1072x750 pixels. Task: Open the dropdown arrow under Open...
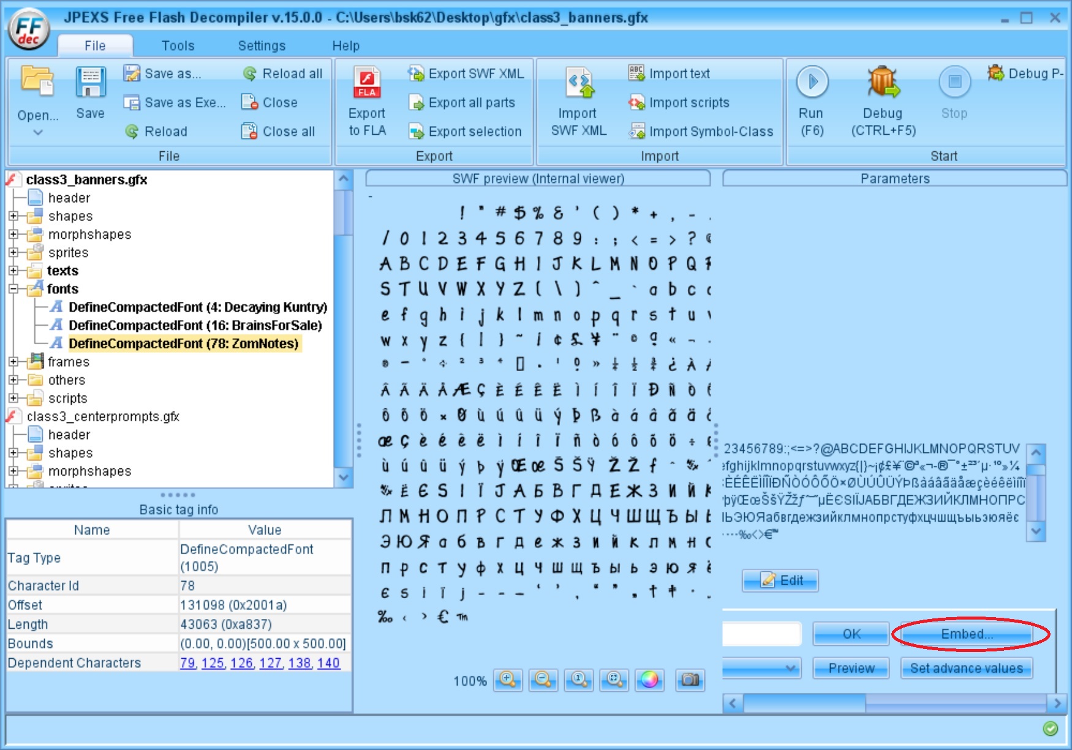38,132
